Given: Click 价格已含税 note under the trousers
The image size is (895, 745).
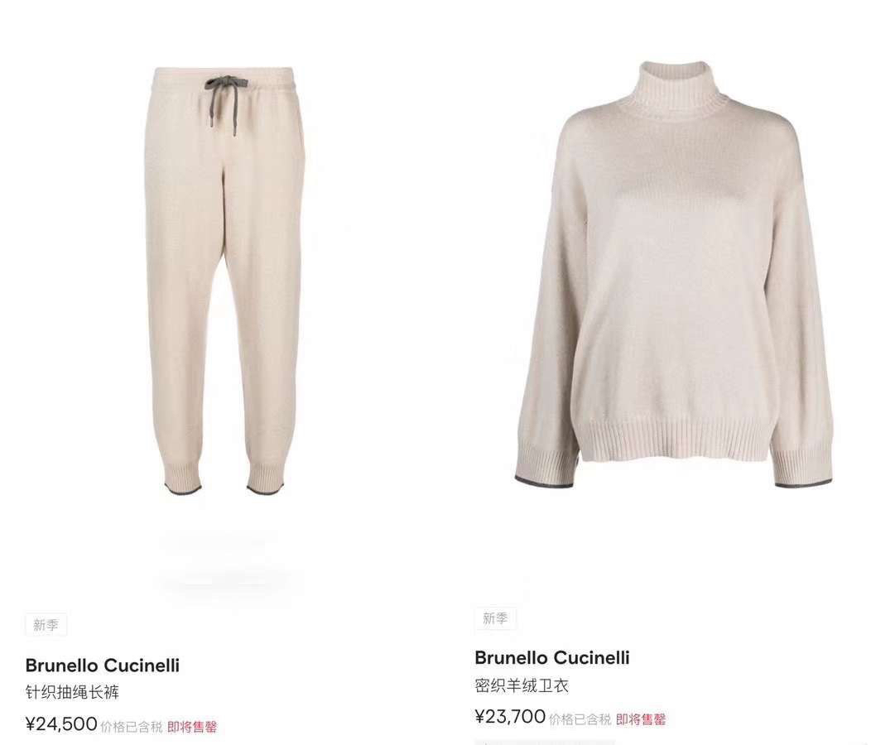Looking at the screenshot, I should pyautogui.click(x=132, y=727).
